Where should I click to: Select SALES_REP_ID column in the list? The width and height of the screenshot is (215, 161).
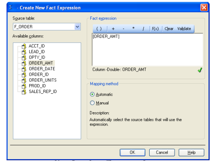(x=43, y=91)
